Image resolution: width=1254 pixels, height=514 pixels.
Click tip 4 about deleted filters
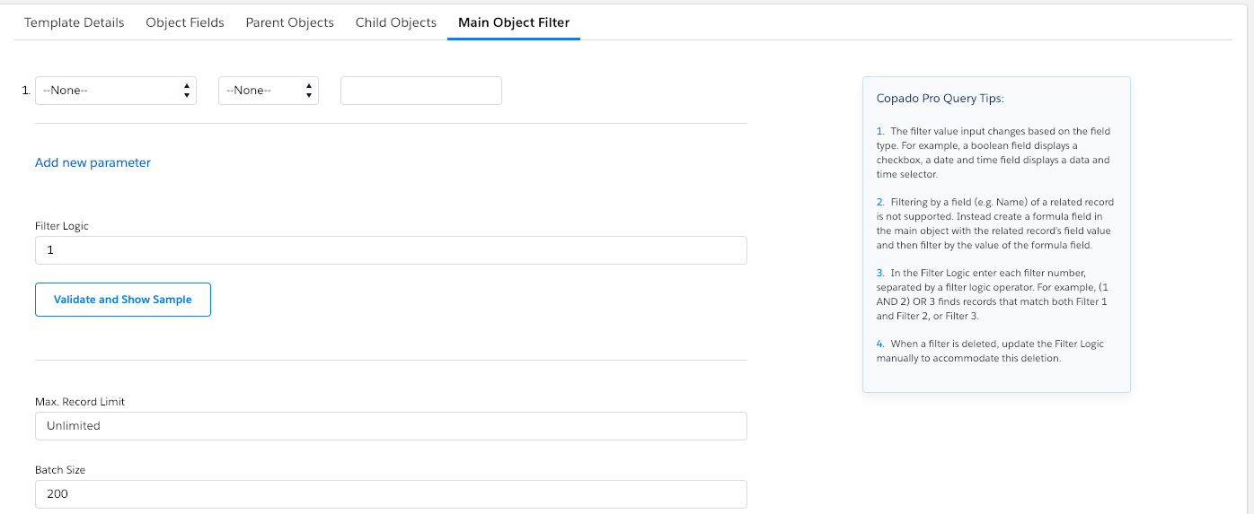(x=993, y=351)
